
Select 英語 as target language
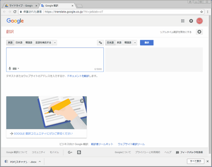click(x=119, y=42)
